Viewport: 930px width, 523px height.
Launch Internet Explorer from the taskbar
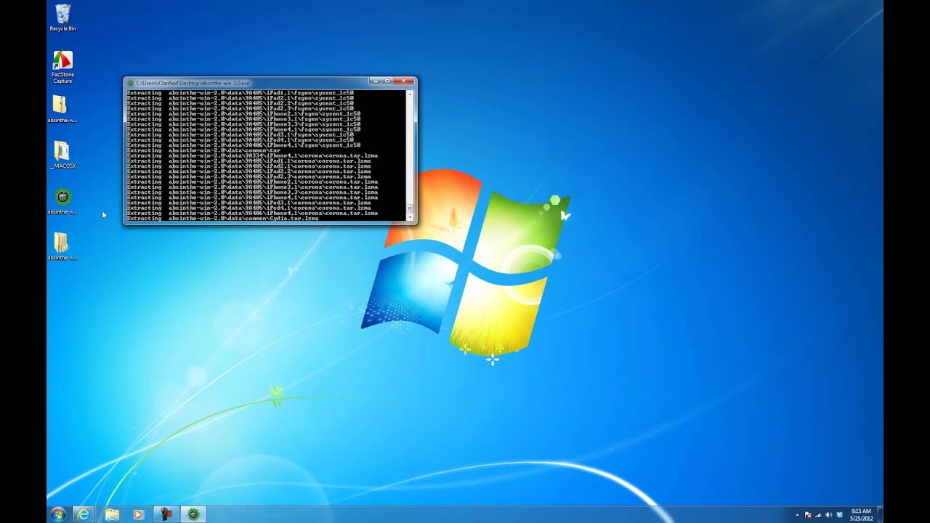point(84,514)
